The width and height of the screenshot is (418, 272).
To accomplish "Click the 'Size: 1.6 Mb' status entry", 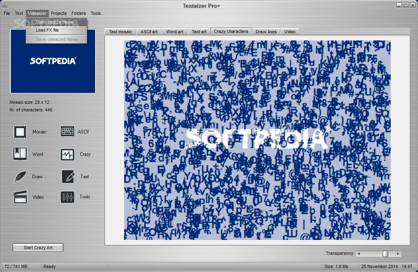I will point(336,266).
